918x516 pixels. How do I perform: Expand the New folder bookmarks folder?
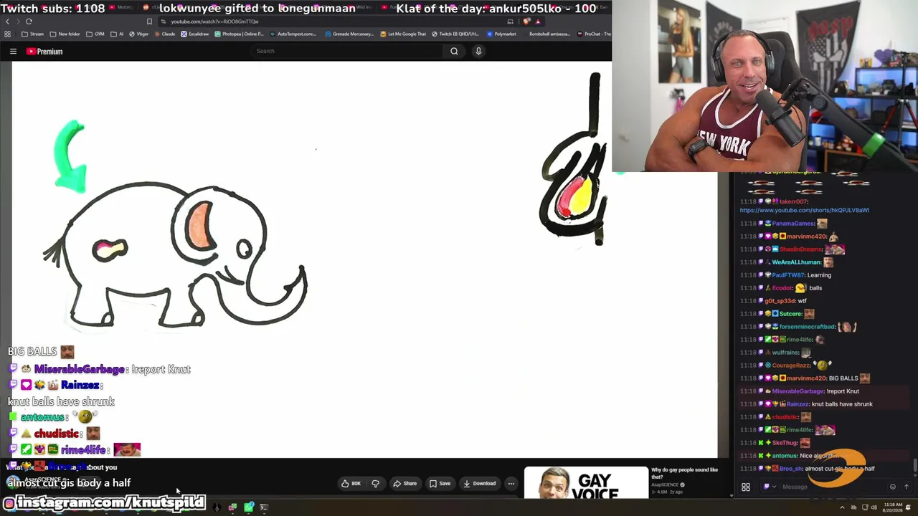coord(65,34)
